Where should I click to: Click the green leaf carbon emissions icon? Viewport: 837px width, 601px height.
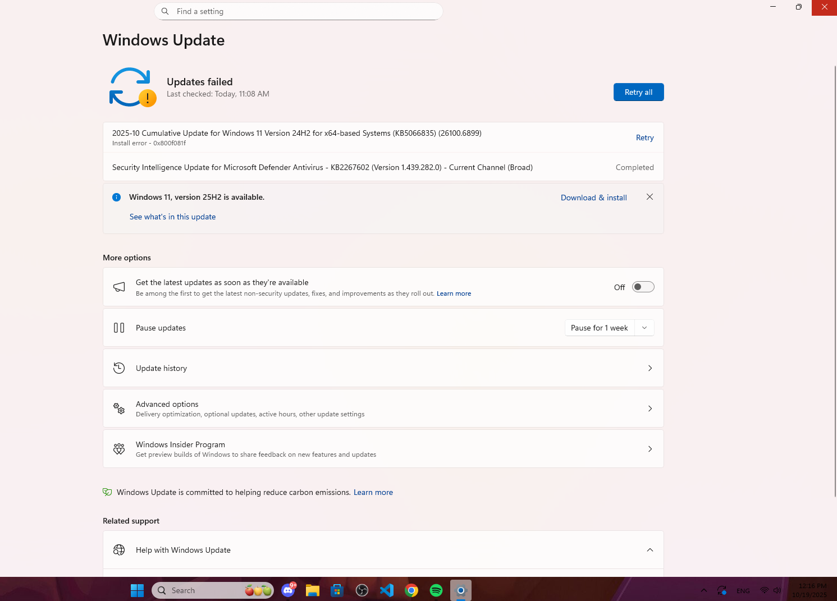(107, 492)
